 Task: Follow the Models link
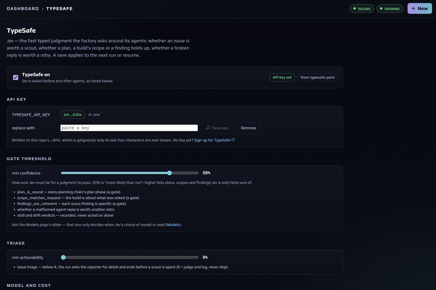[173, 225]
